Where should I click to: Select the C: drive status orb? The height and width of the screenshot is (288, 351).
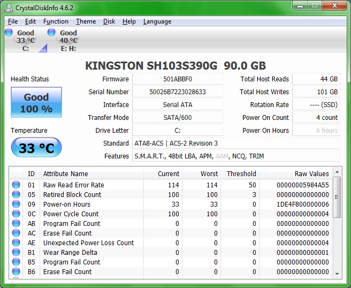pyautogui.click(x=9, y=33)
